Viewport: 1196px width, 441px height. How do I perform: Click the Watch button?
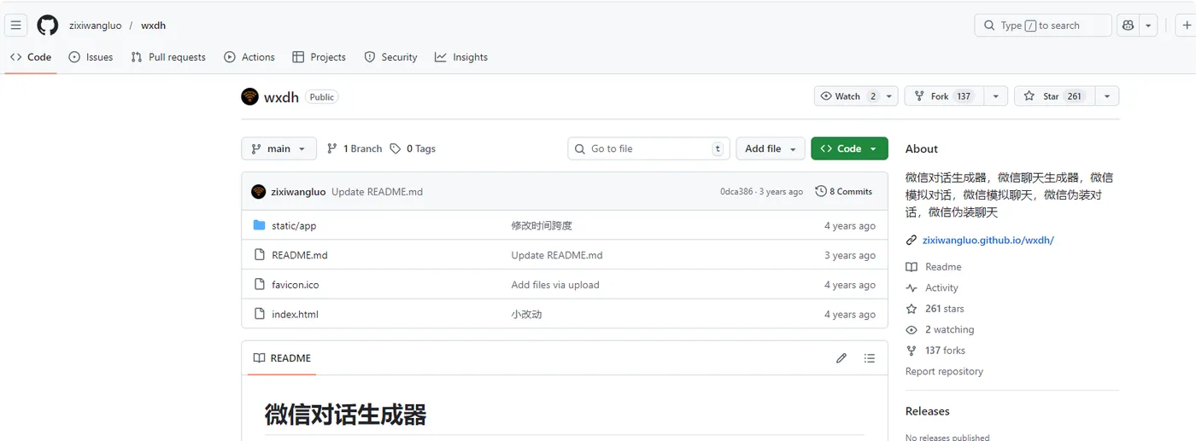point(848,96)
